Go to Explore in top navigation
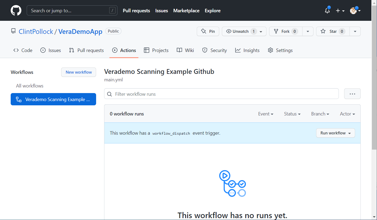Image resolution: width=377 pixels, height=220 pixels. click(213, 11)
